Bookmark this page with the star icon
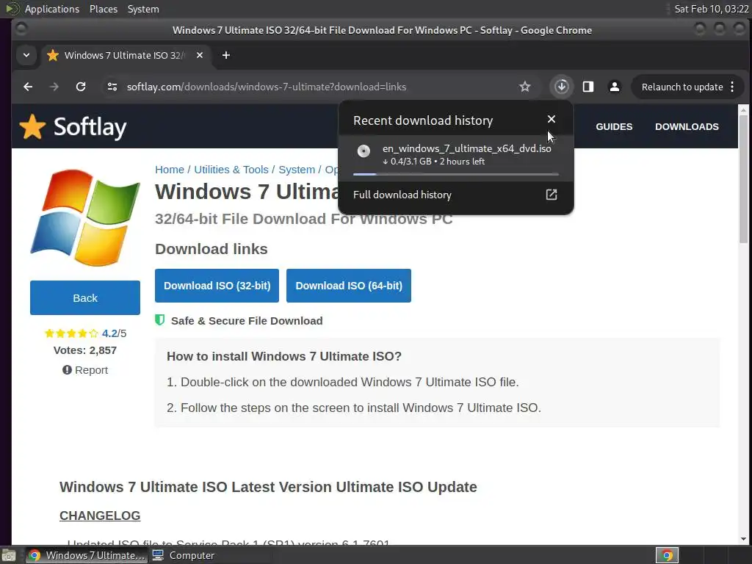Image resolution: width=752 pixels, height=564 pixels. point(524,87)
